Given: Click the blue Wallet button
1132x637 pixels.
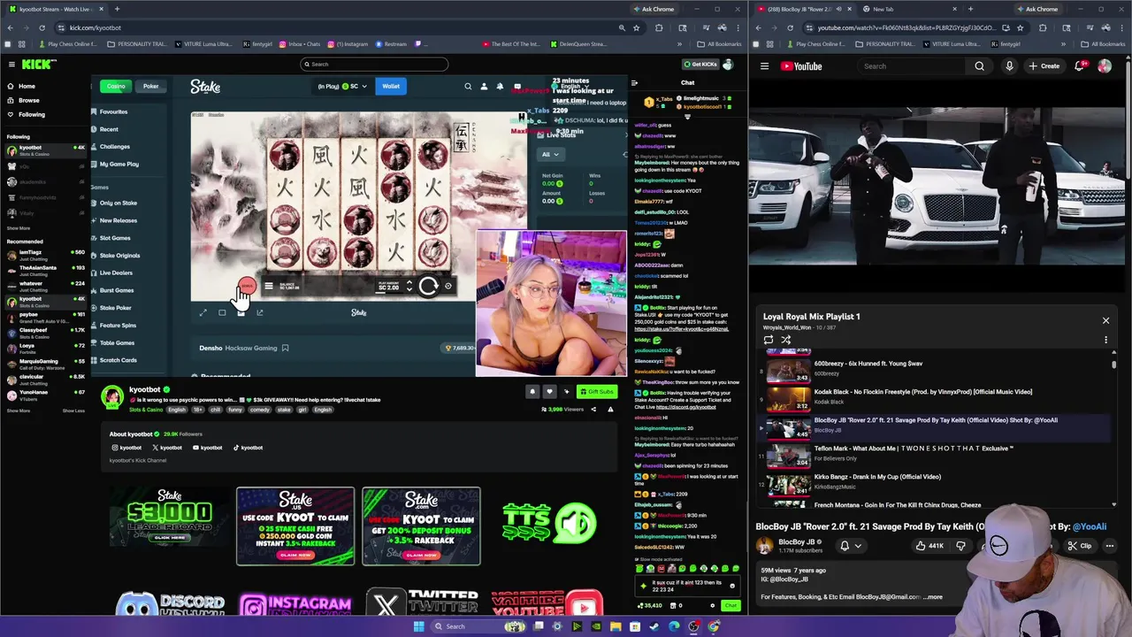Looking at the screenshot, I should pyautogui.click(x=391, y=86).
